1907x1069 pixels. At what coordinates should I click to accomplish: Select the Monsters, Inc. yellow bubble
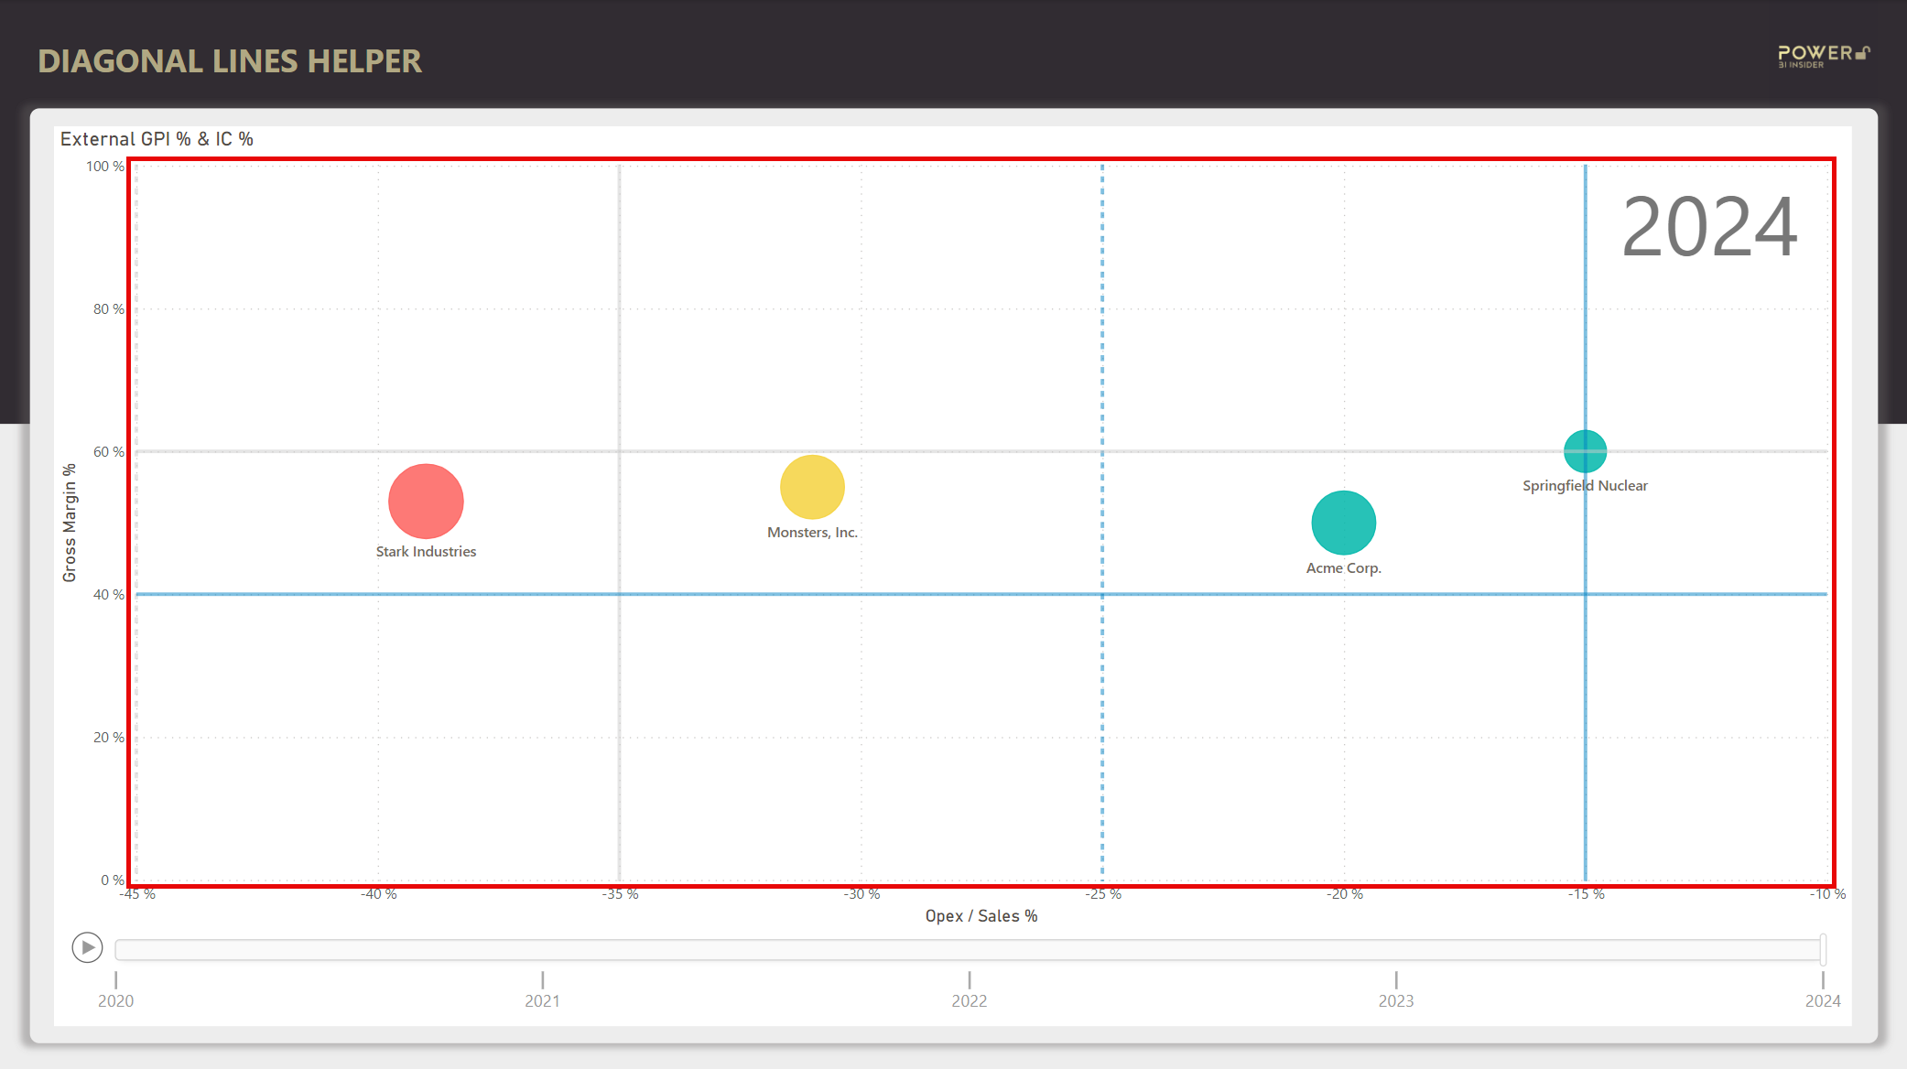coord(812,487)
